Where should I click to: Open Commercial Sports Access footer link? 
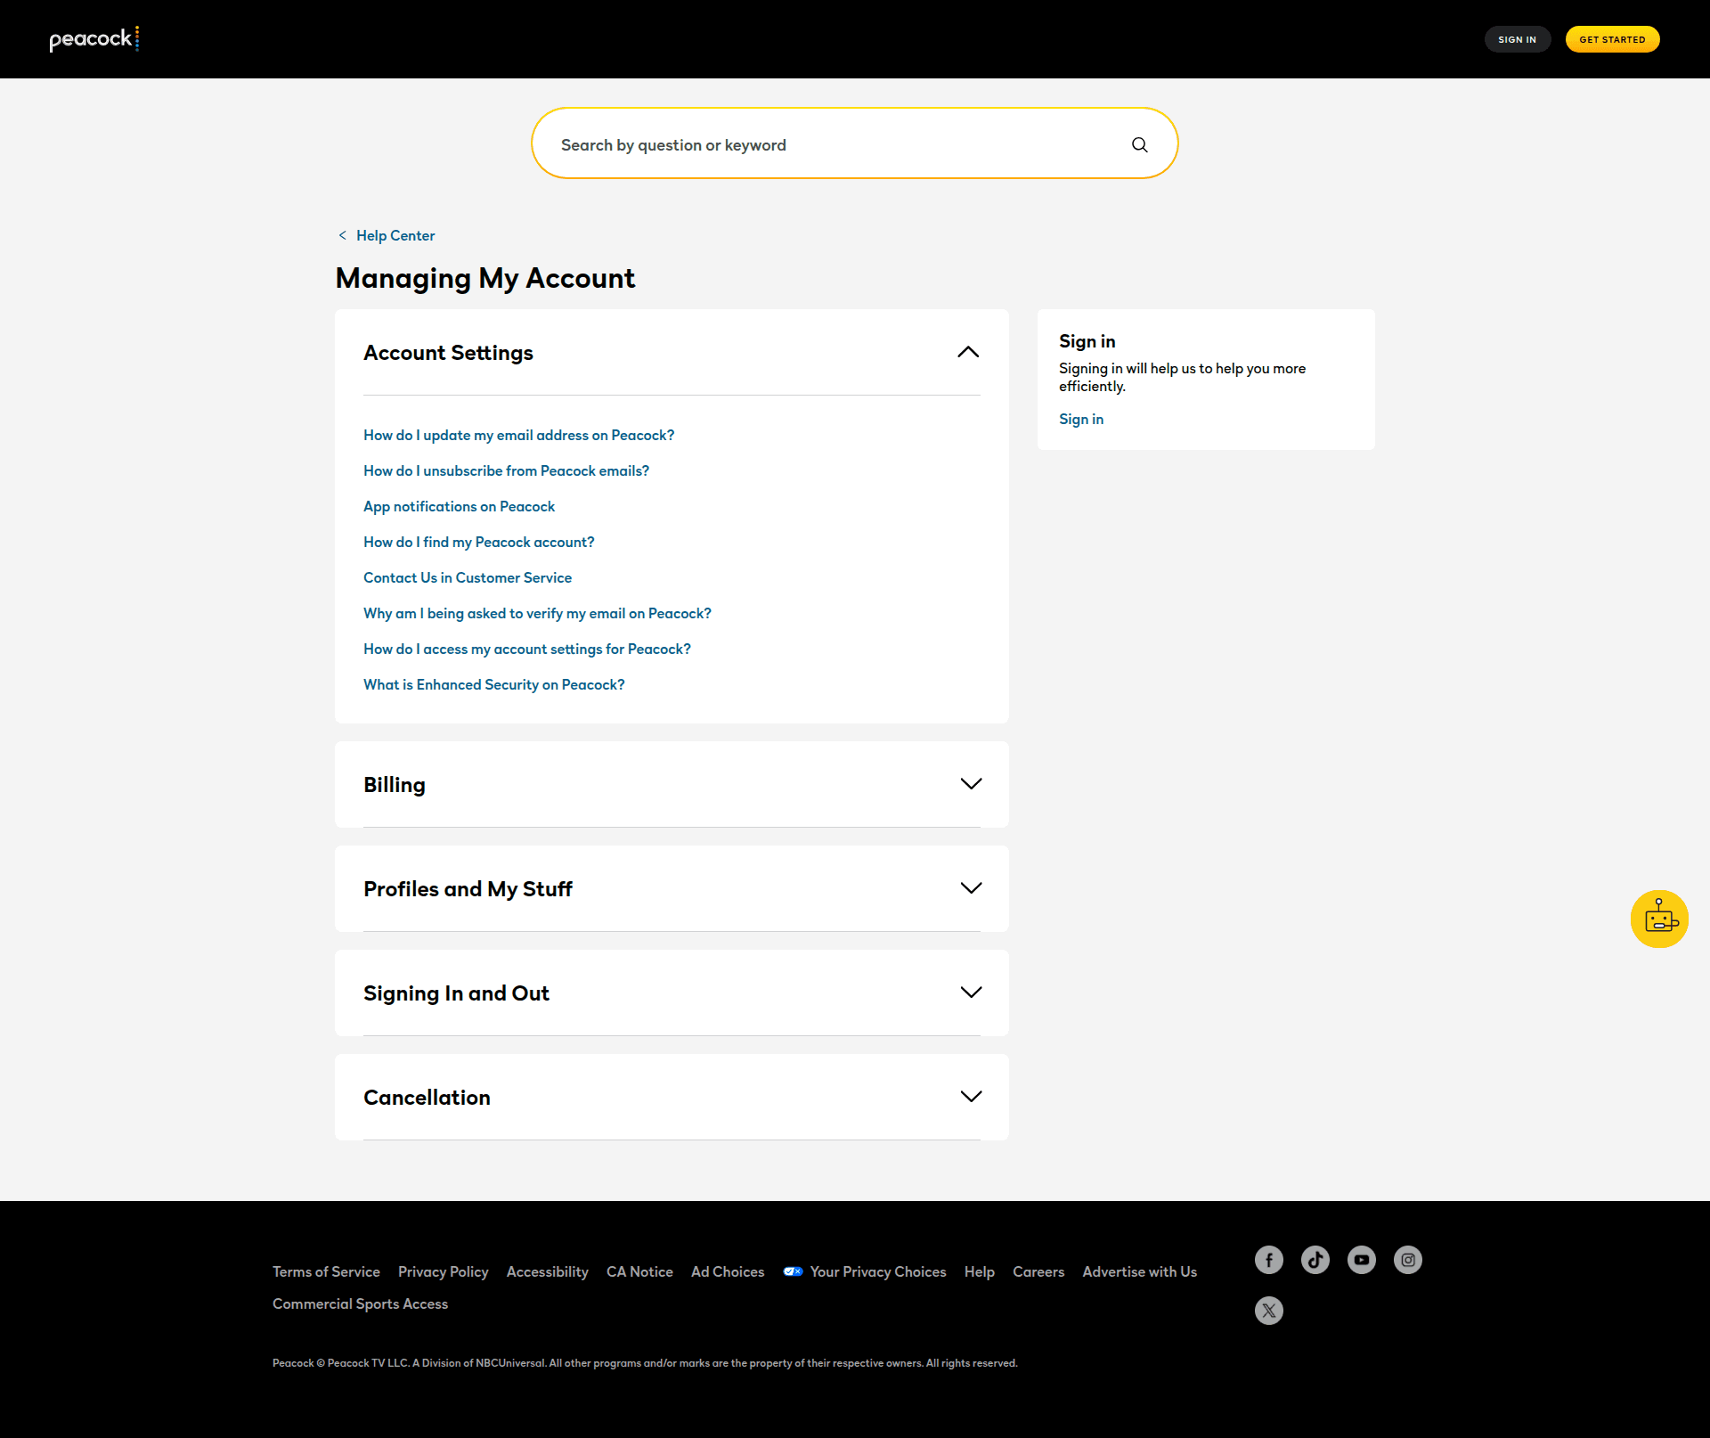pyautogui.click(x=360, y=1303)
